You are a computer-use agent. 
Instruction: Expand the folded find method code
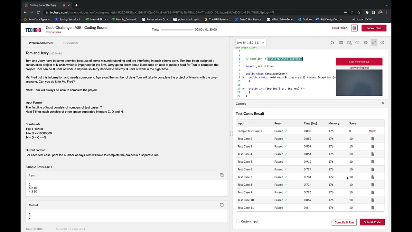(243, 89)
